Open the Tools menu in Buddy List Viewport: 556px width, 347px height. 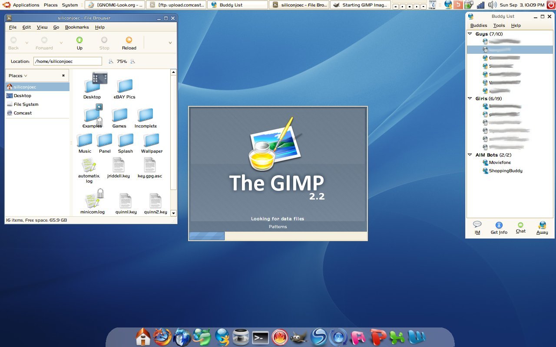(x=499, y=26)
